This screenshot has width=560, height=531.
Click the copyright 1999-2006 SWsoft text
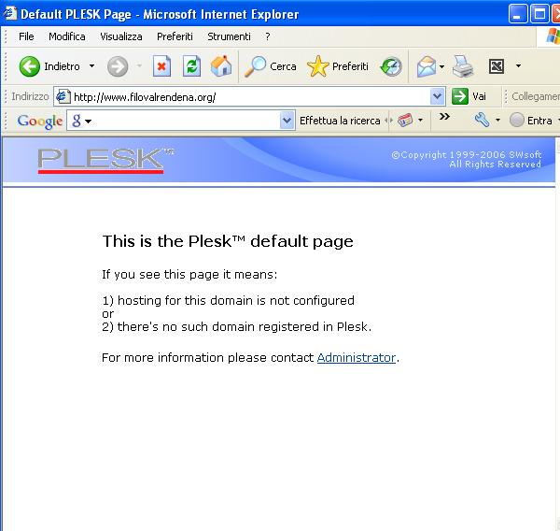pyautogui.click(x=467, y=155)
